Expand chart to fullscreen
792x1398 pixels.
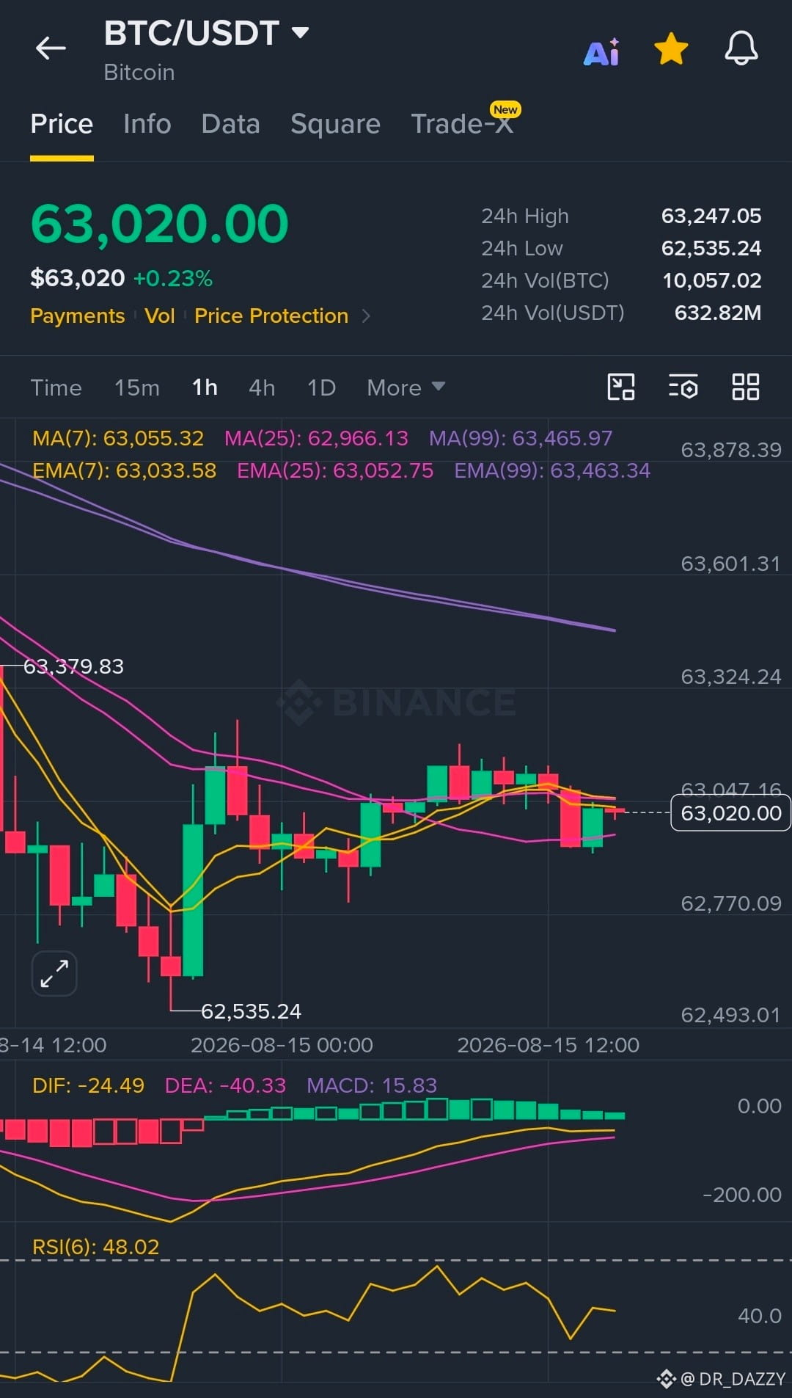pyautogui.click(x=54, y=974)
